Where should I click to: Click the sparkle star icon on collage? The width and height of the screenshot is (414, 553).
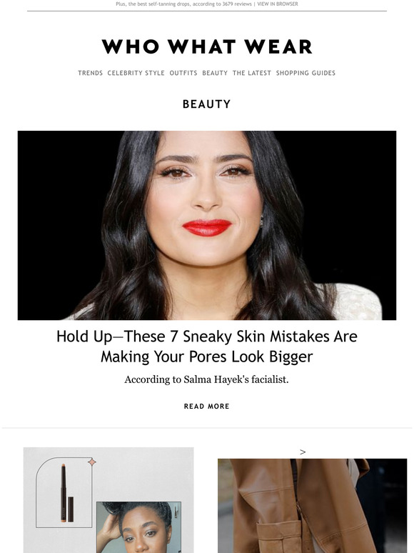tap(92, 462)
